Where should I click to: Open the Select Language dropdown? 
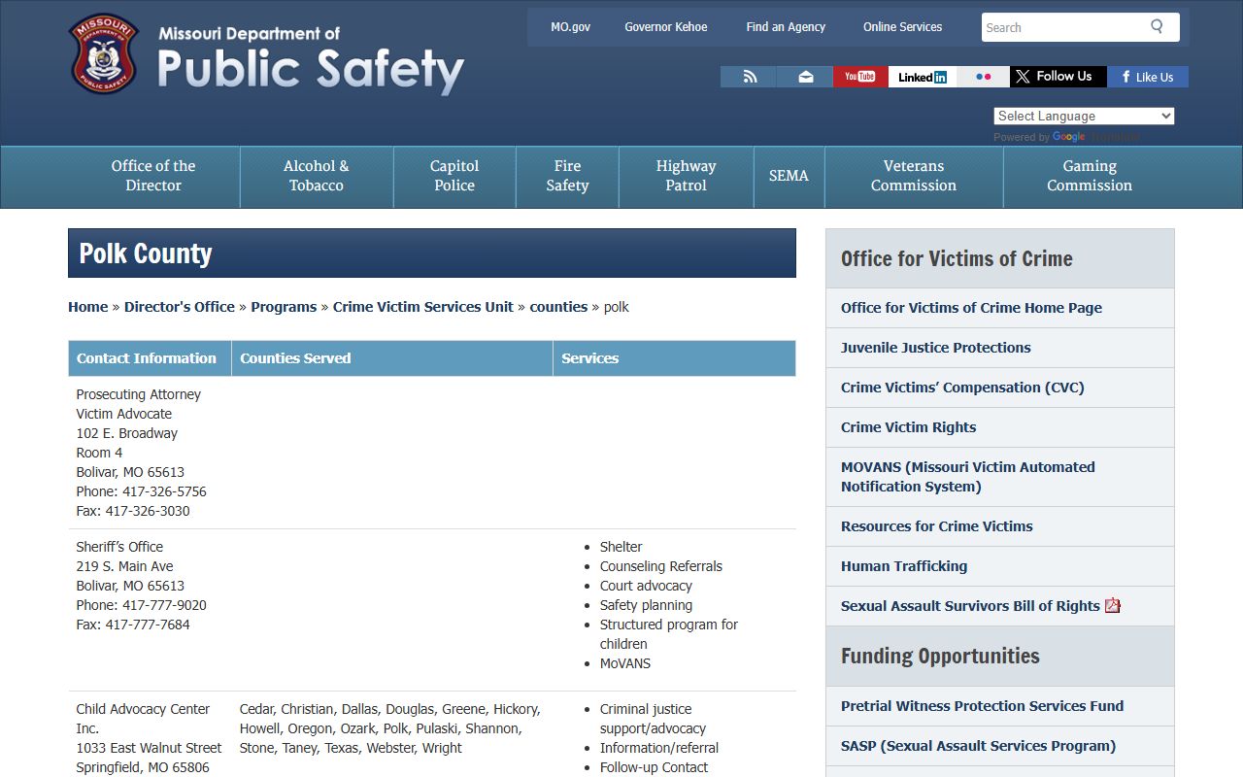click(1084, 116)
